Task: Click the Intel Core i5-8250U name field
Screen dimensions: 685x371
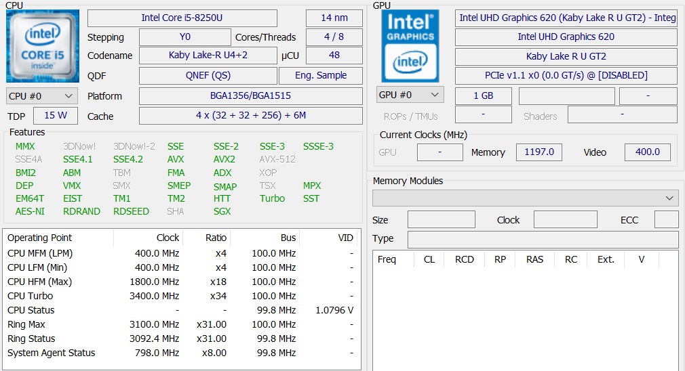Action: coord(182,18)
